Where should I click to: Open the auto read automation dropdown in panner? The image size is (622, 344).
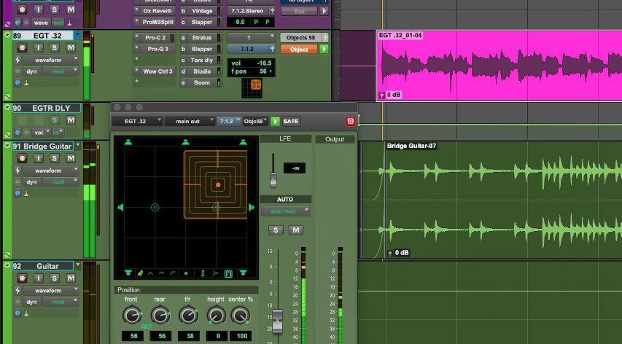(x=285, y=211)
